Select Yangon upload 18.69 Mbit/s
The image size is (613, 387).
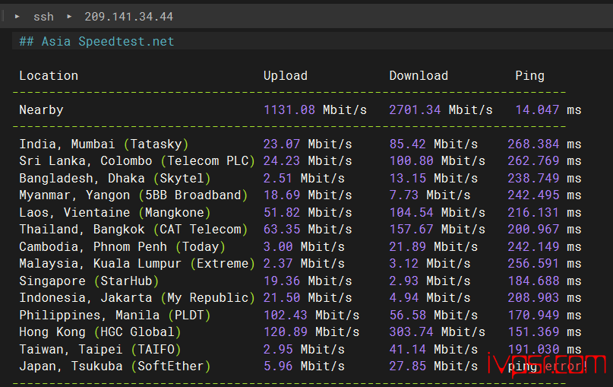point(308,195)
